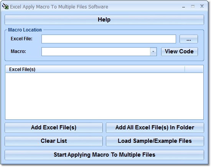Image resolution: width=211 pixels, height=167 pixels.
Task: Click the empty Excel files list area
Action: point(104,96)
